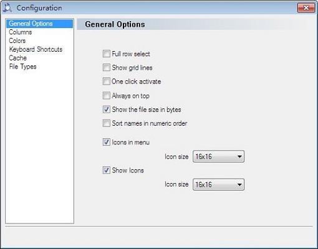The height and width of the screenshot is (249, 318).
Task: Click the application icon in title bar
Action: coord(7,8)
